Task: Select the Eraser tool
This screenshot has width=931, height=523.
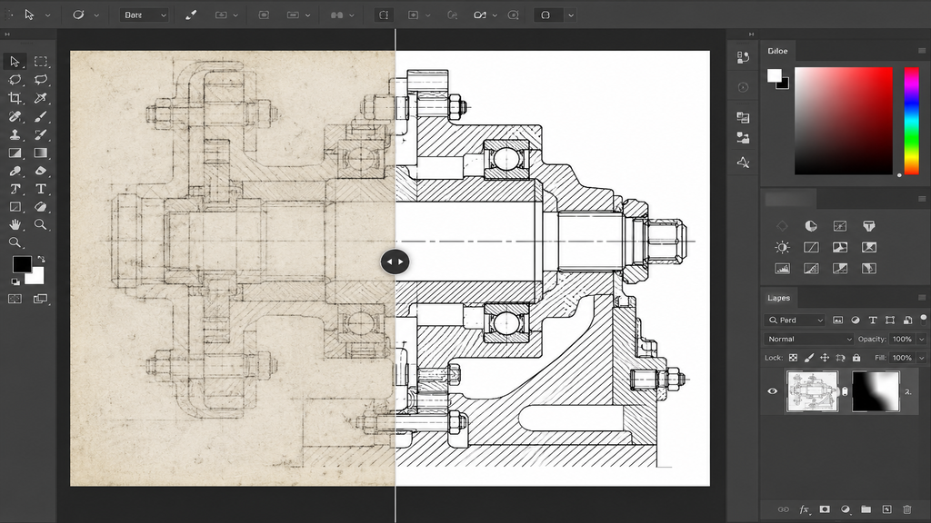Action: [x=40, y=171]
